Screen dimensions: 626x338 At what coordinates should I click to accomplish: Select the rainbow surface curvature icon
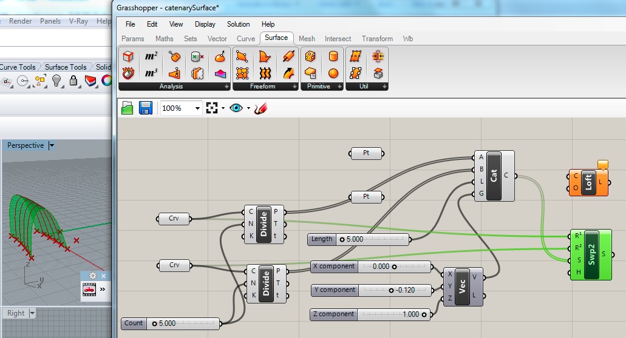pos(220,73)
